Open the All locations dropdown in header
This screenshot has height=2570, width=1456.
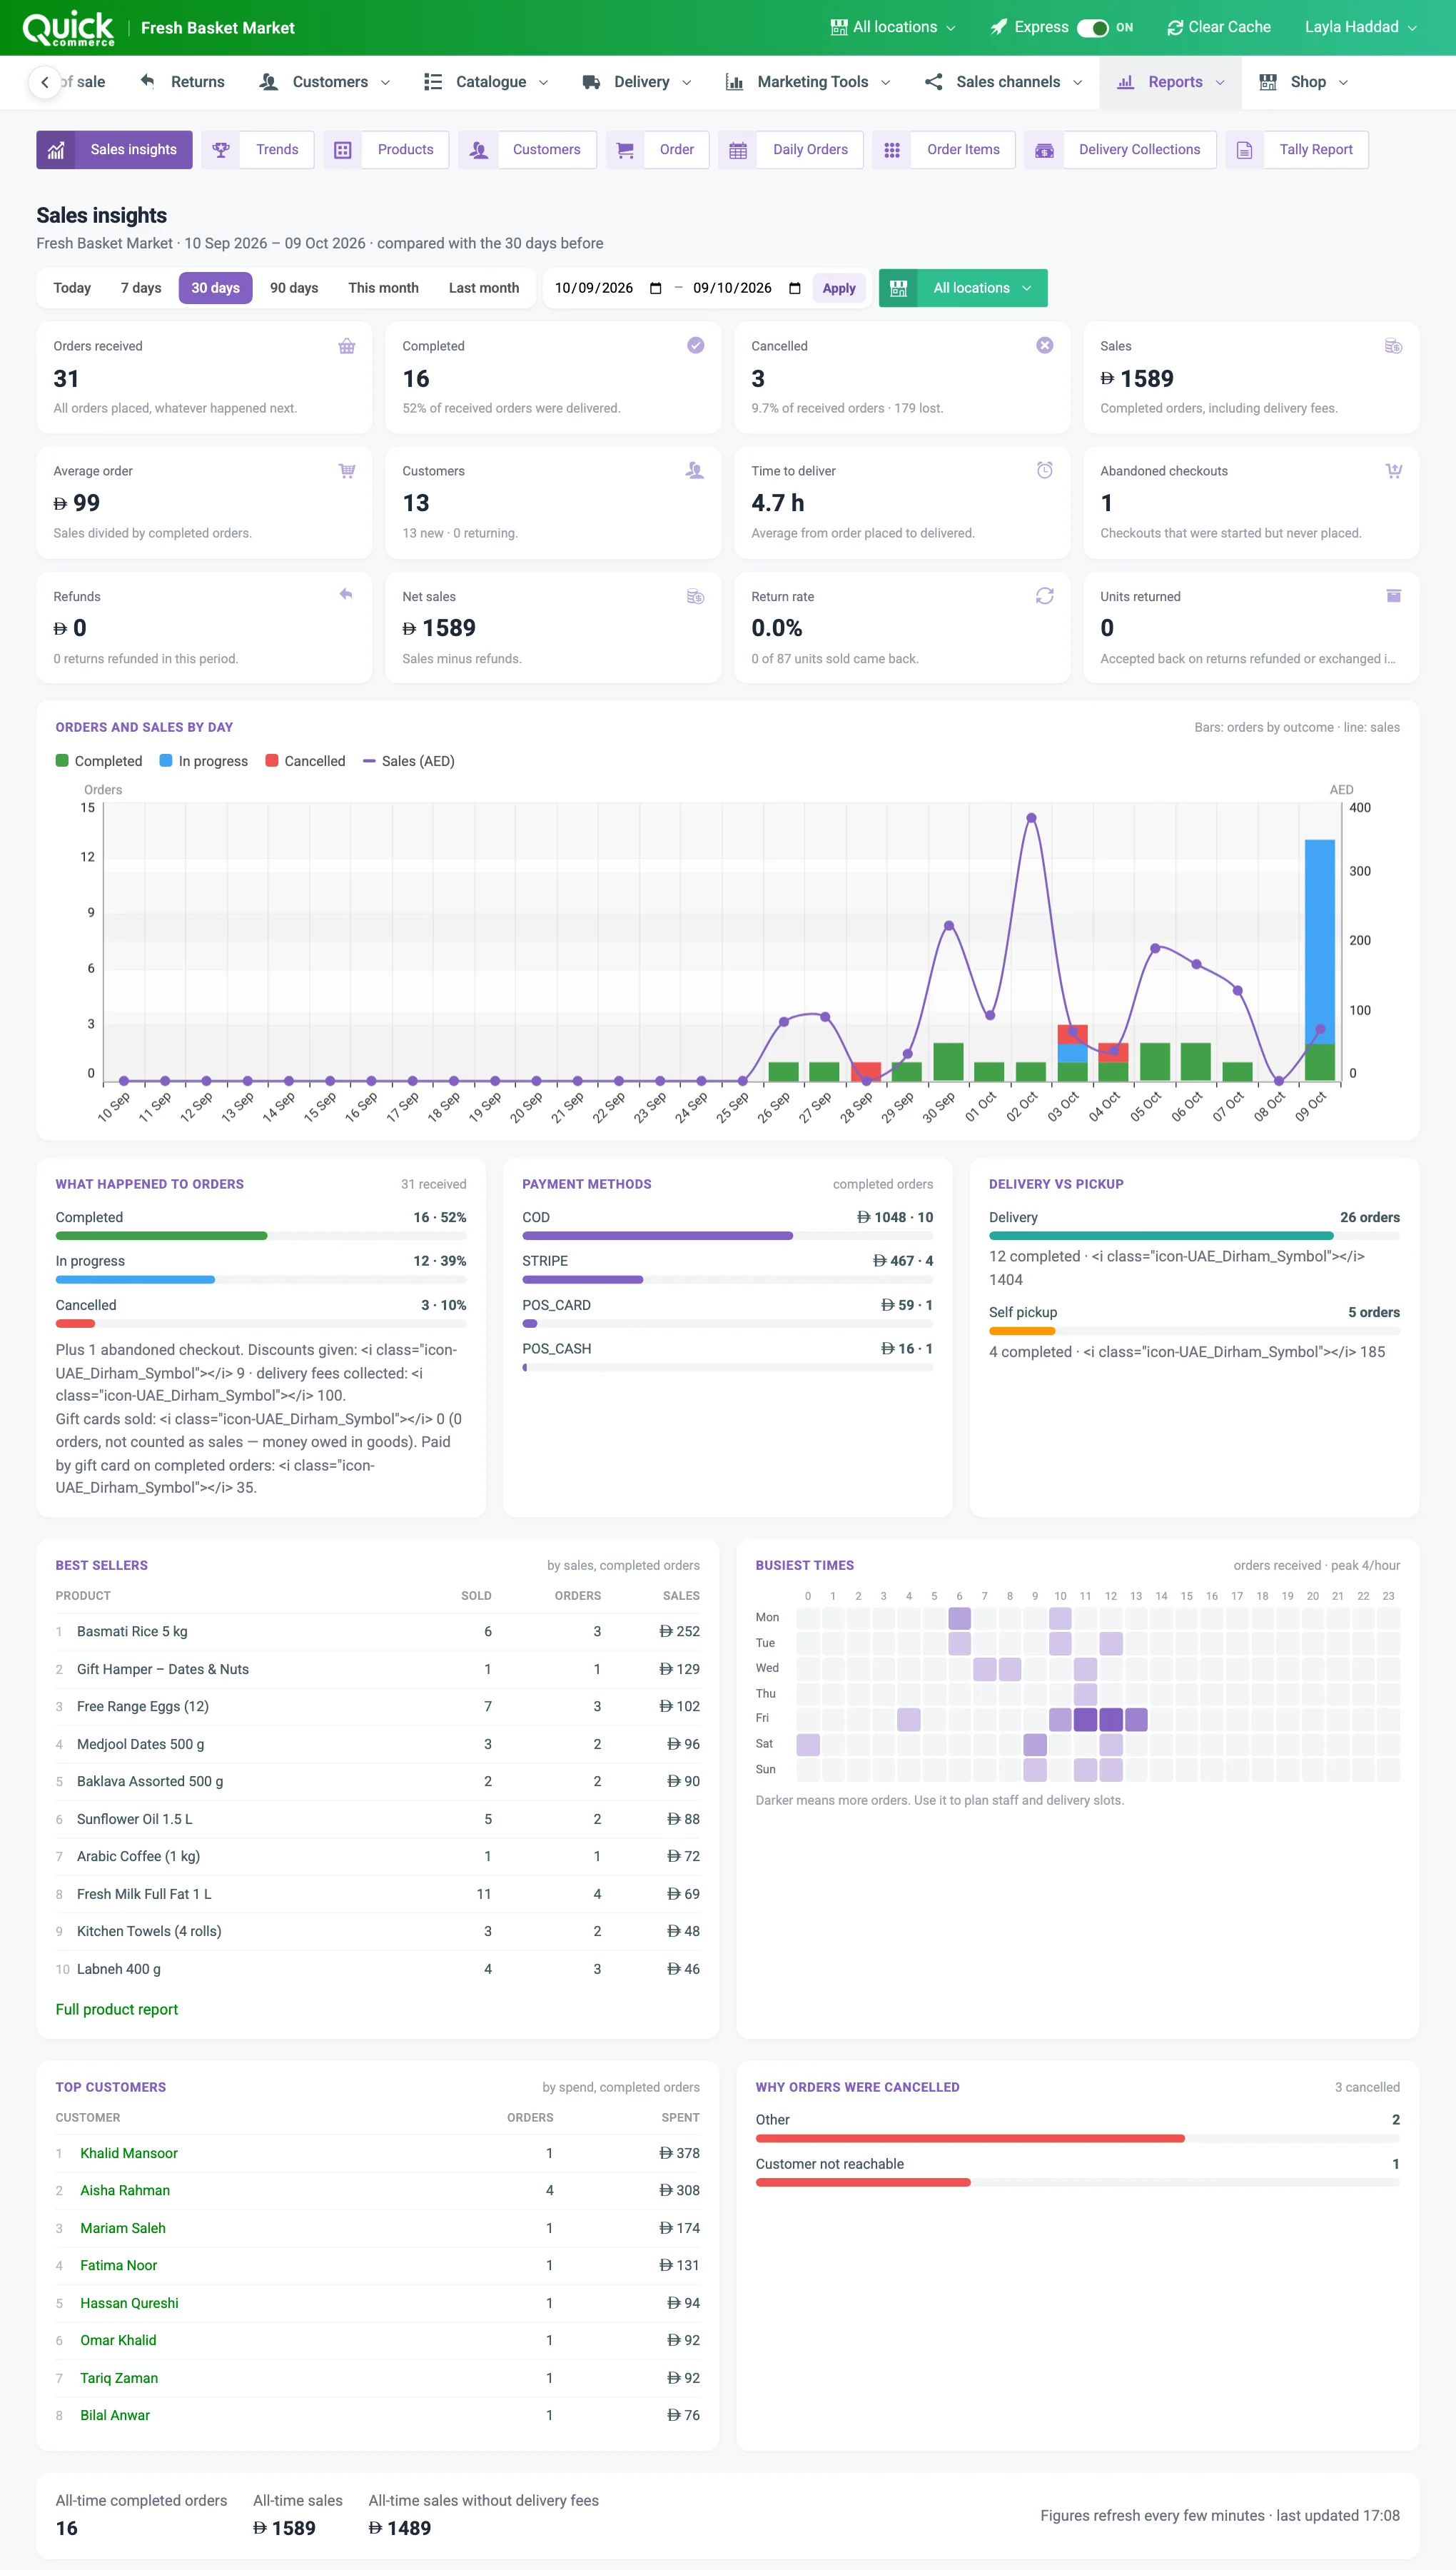[893, 27]
